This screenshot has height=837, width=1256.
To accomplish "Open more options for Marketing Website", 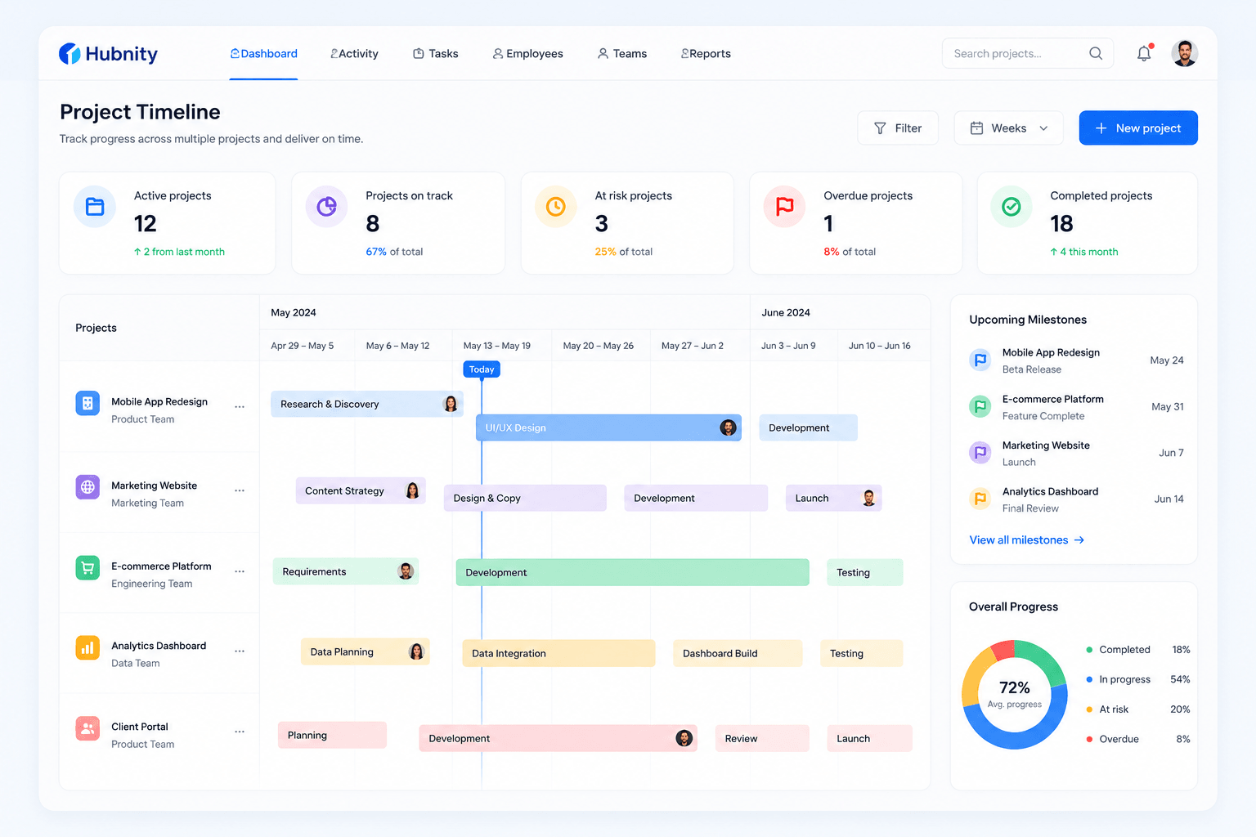I will pyautogui.click(x=240, y=491).
